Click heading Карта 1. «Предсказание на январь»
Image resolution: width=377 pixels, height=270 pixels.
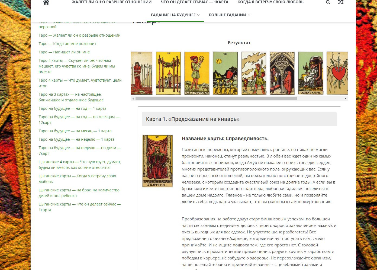(x=193, y=119)
